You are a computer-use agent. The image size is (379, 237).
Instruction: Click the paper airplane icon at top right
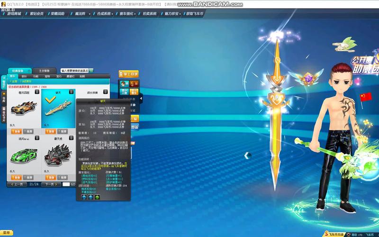pos(345,45)
